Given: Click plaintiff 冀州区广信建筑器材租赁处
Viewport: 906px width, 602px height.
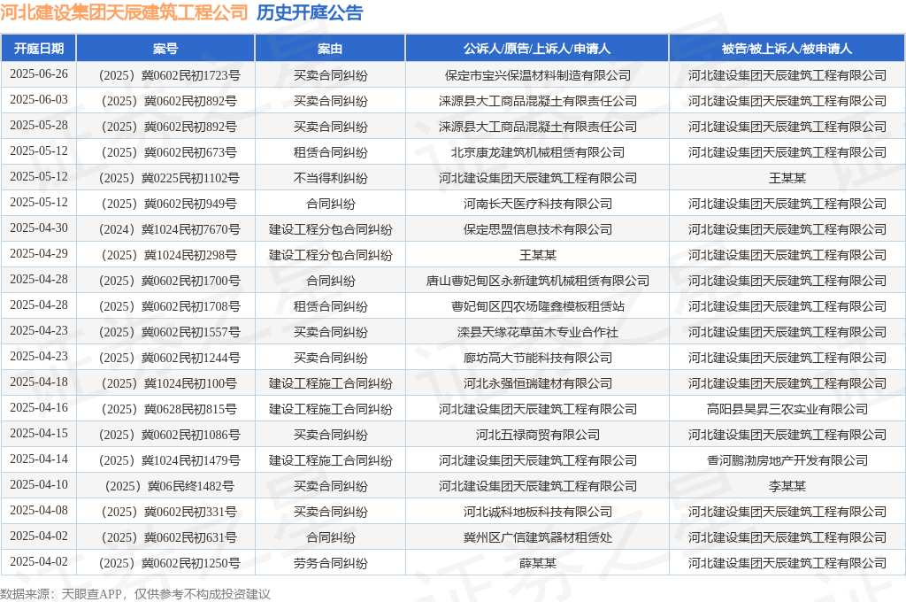Looking at the screenshot, I should point(537,537).
